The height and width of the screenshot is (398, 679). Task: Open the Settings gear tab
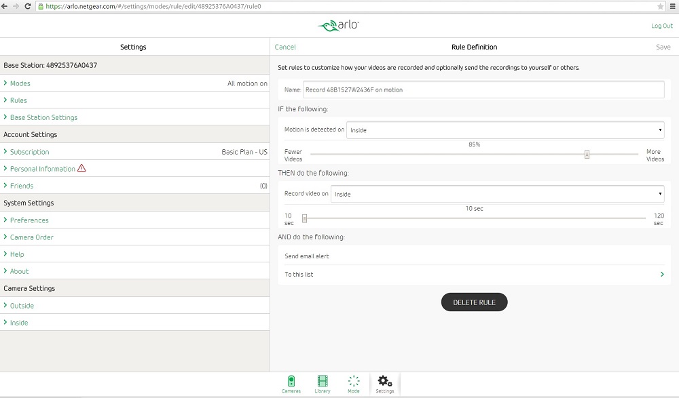tap(384, 384)
